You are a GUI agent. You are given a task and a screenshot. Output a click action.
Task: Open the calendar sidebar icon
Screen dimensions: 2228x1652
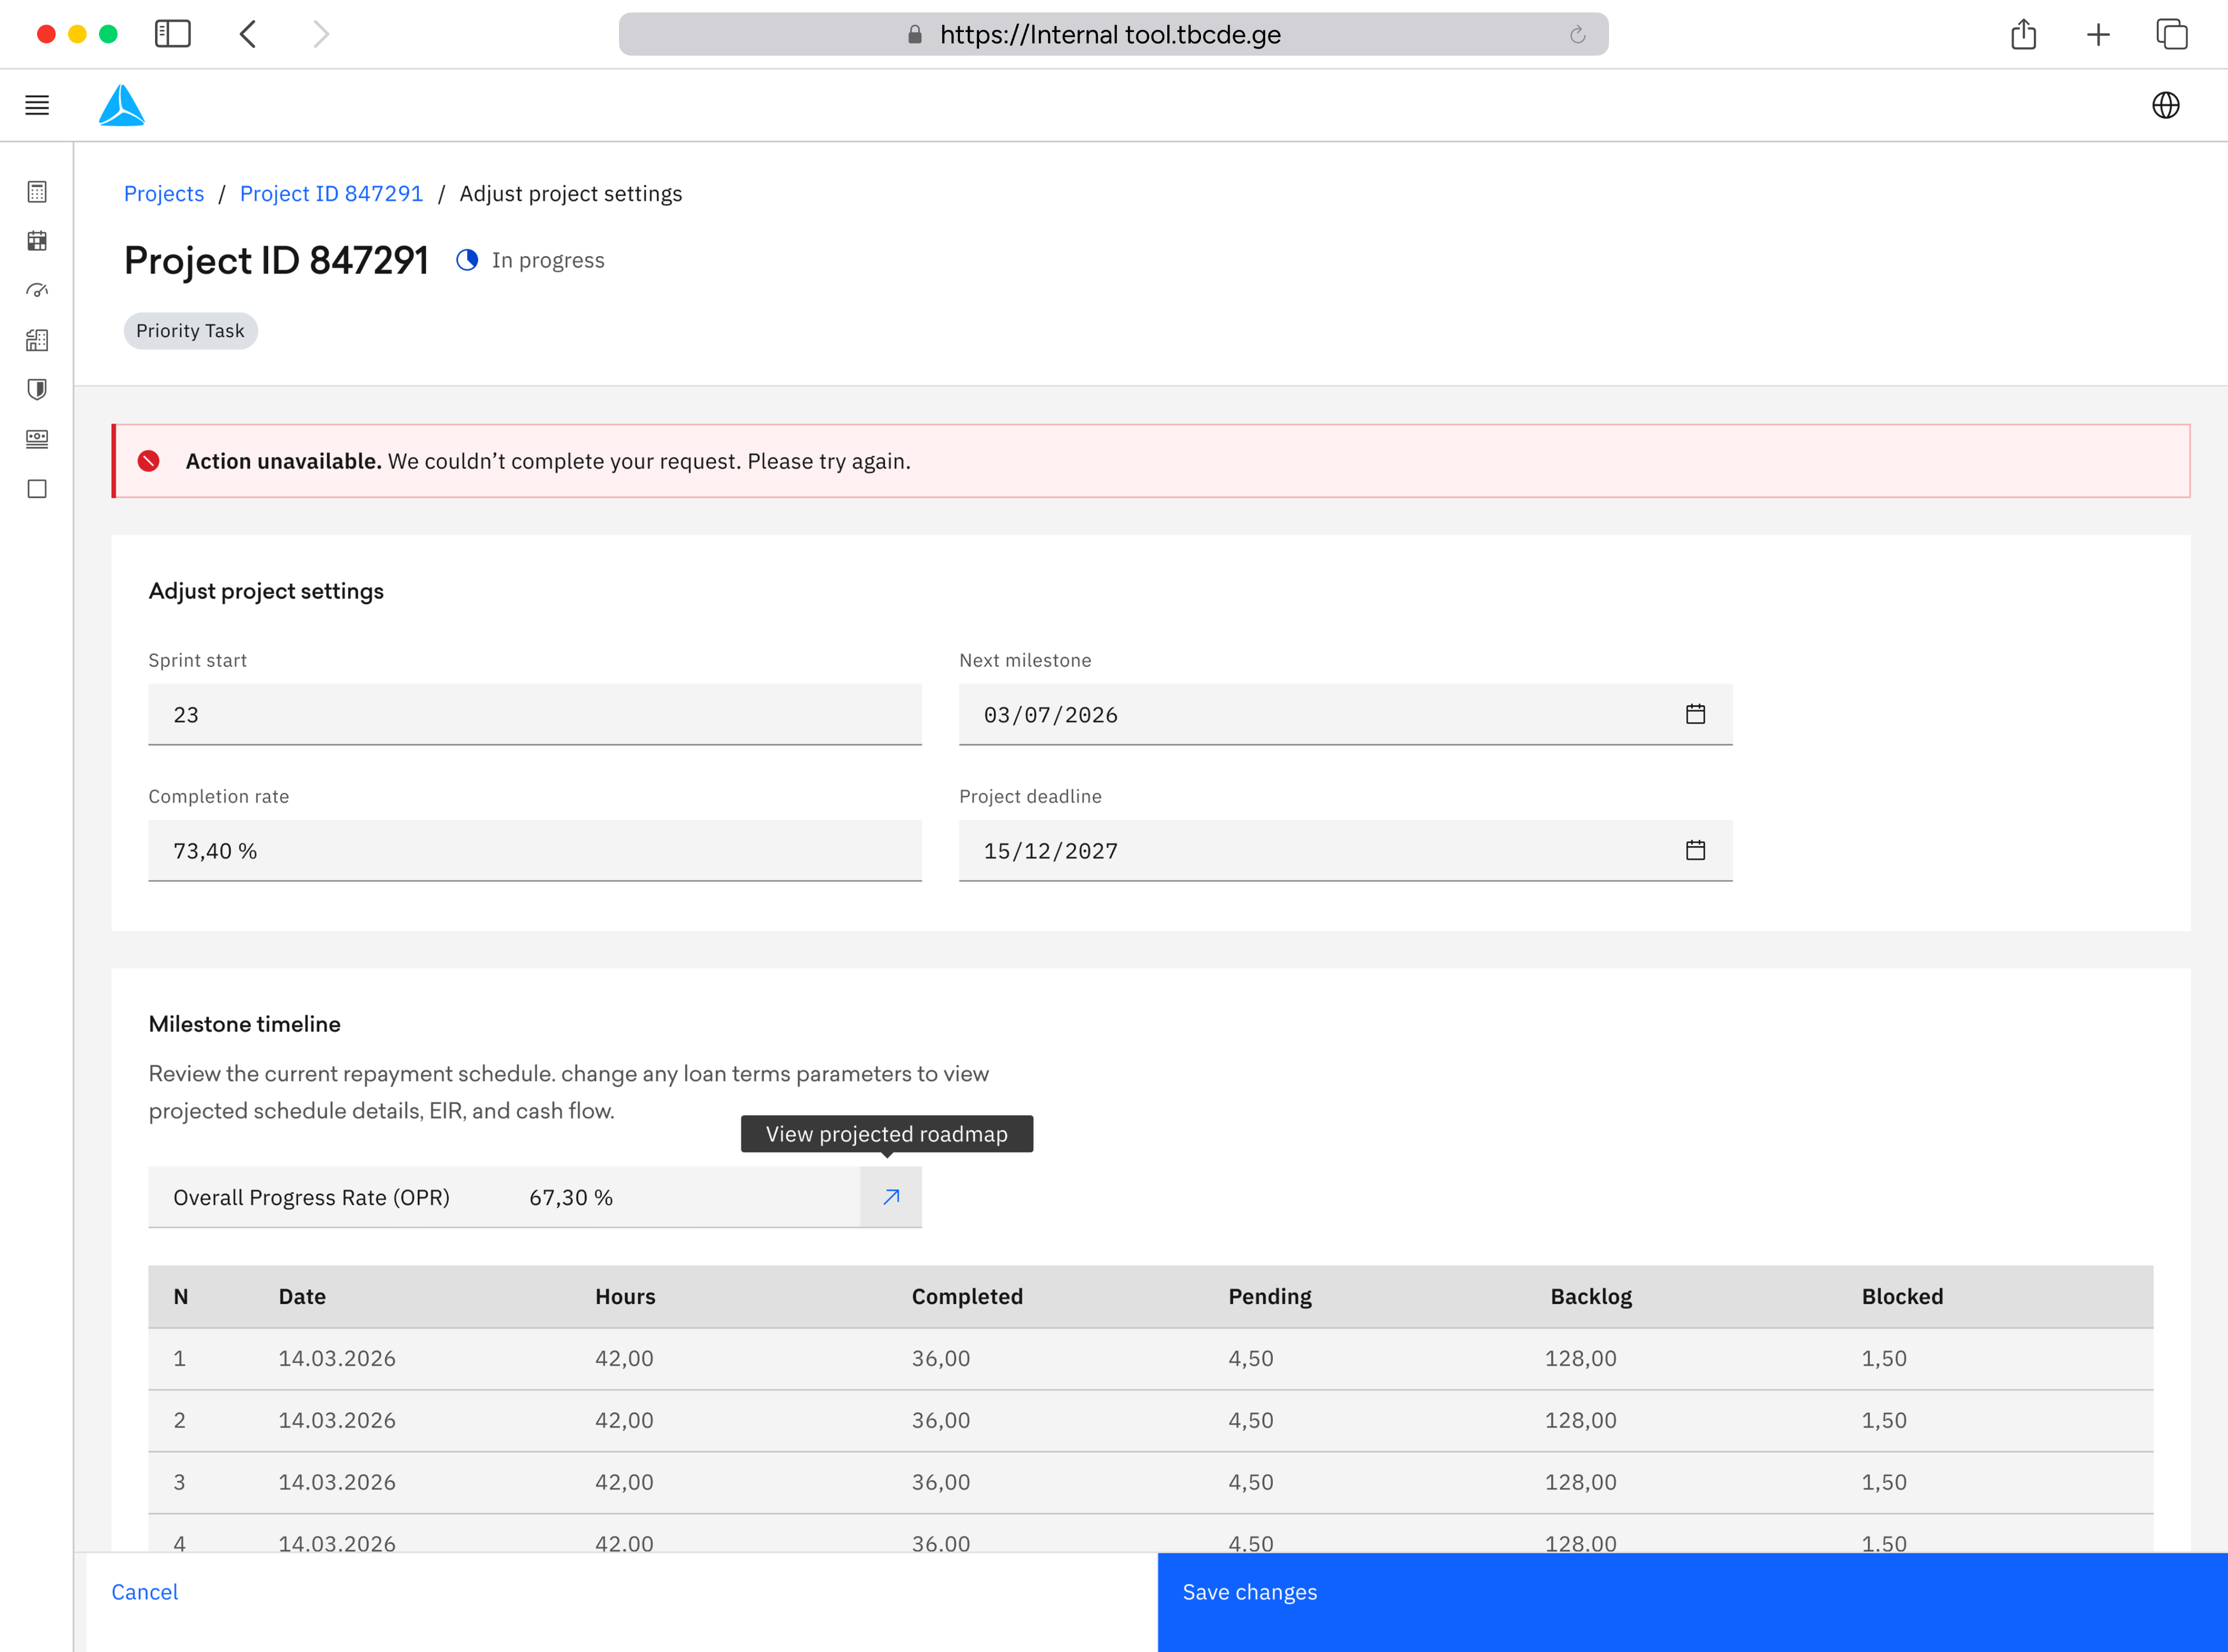(37, 241)
